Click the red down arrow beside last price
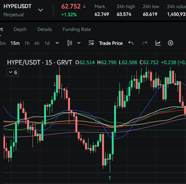Viewport: 186px width, 184px height. pyautogui.click(x=84, y=6)
